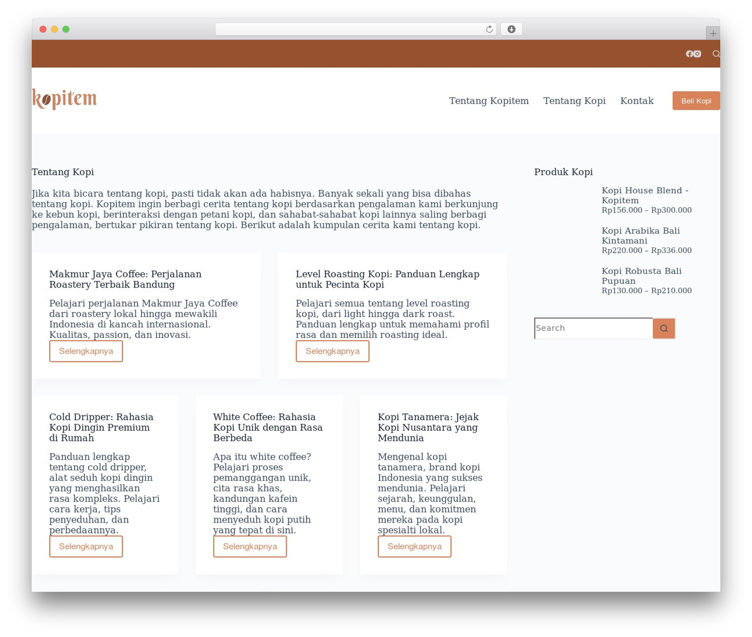752x637 pixels.
Task: Select Kontak in the navigation menu
Action: (637, 101)
